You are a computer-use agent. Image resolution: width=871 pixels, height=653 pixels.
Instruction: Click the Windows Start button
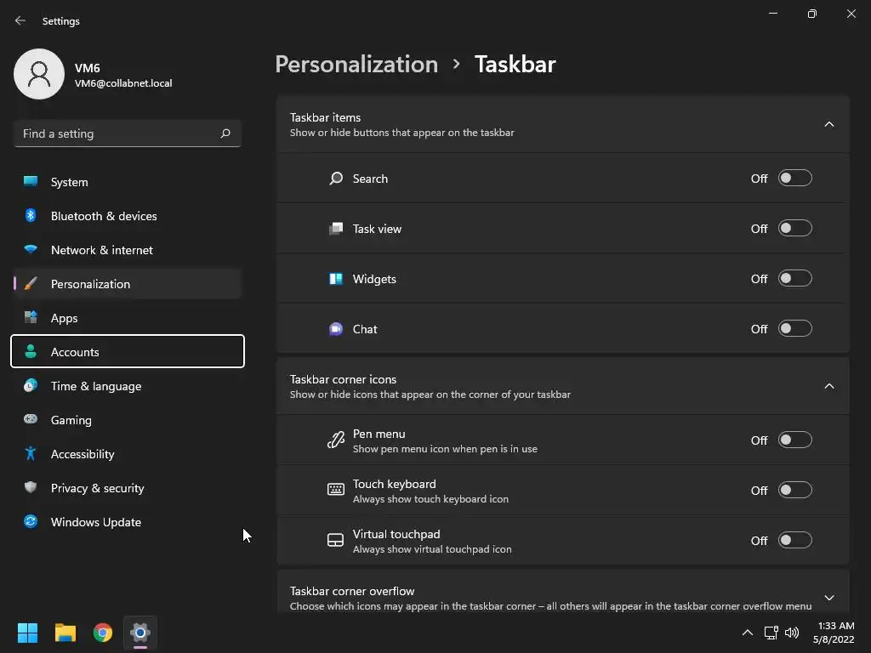pos(28,633)
